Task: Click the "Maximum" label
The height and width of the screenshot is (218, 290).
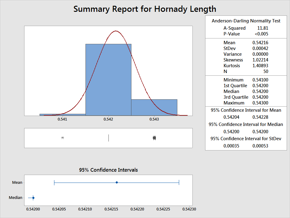Action: (x=234, y=103)
